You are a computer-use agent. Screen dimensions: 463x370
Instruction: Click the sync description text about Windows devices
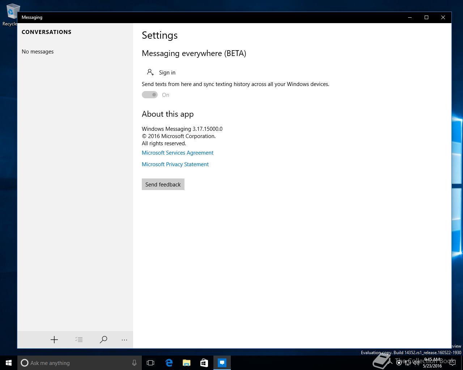pos(235,84)
